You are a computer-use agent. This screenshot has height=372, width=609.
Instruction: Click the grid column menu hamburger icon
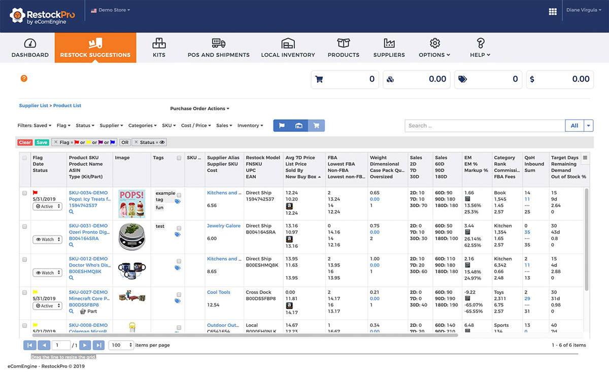(x=585, y=158)
